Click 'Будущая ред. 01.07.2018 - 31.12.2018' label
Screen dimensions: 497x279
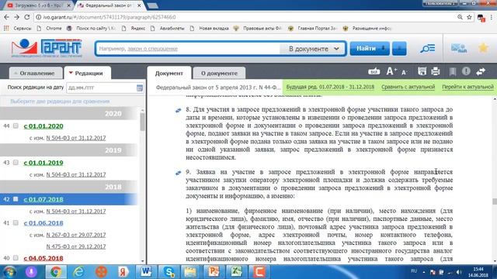pyautogui.click(x=330, y=87)
